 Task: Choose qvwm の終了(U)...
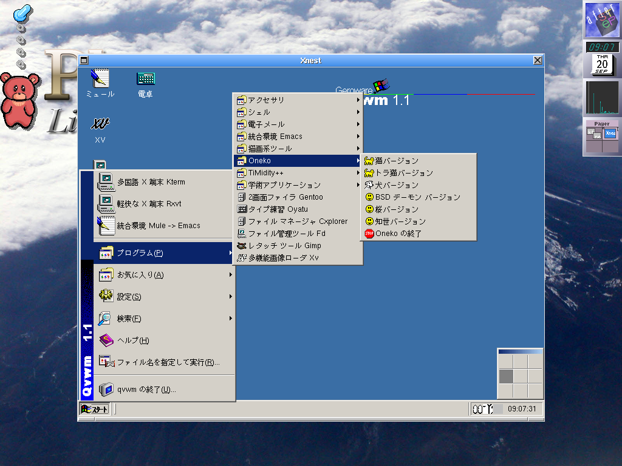164,390
